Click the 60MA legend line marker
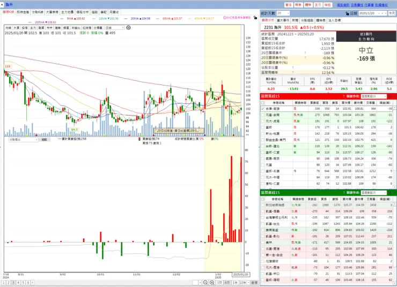 tap(158, 18)
